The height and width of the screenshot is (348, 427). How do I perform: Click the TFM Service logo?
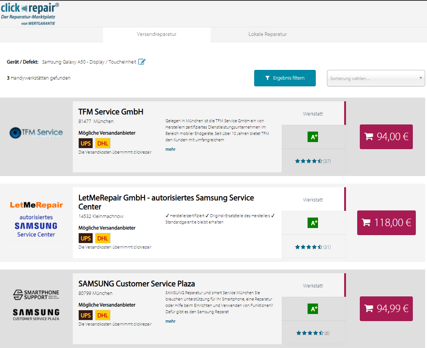(36, 133)
